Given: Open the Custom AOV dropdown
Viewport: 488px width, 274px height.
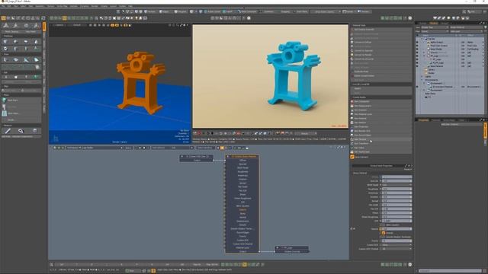Looking at the screenshot, I should point(396,245).
